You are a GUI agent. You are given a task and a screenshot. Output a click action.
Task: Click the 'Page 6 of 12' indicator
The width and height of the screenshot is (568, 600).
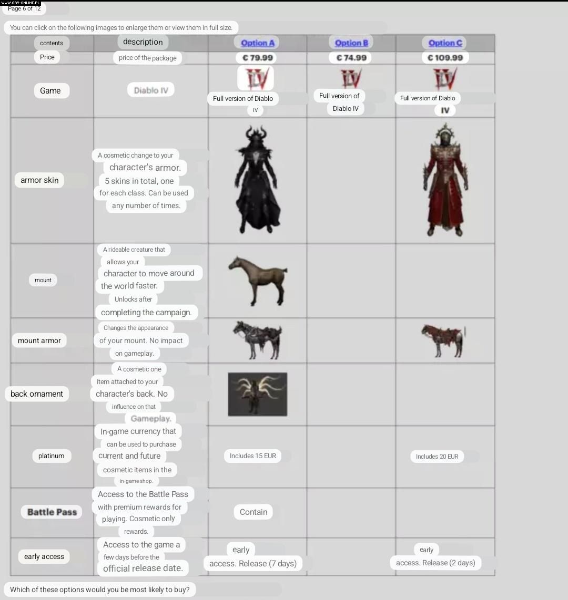pyautogui.click(x=24, y=8)
